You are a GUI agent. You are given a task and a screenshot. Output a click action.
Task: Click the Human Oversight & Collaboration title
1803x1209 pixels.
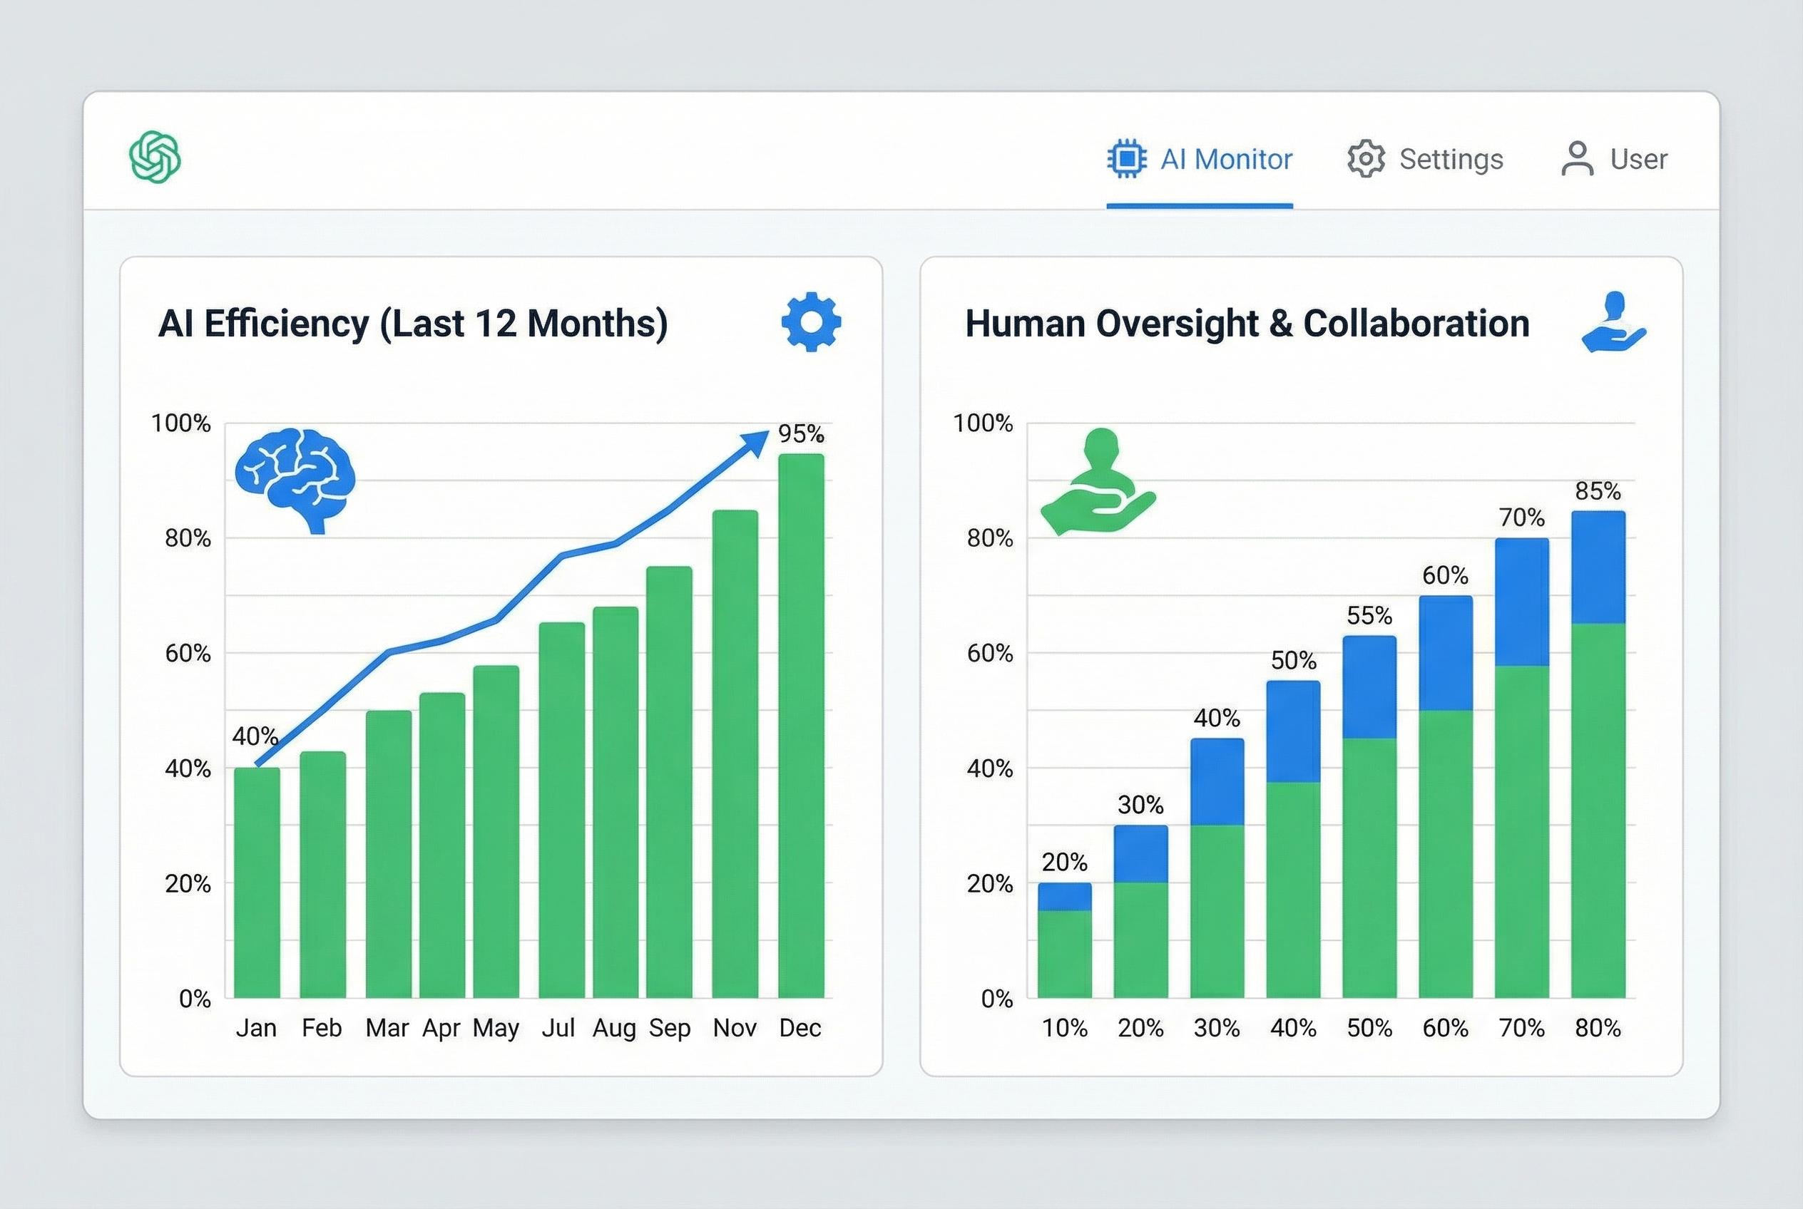pyautogui.click(x=1247, y=323)
